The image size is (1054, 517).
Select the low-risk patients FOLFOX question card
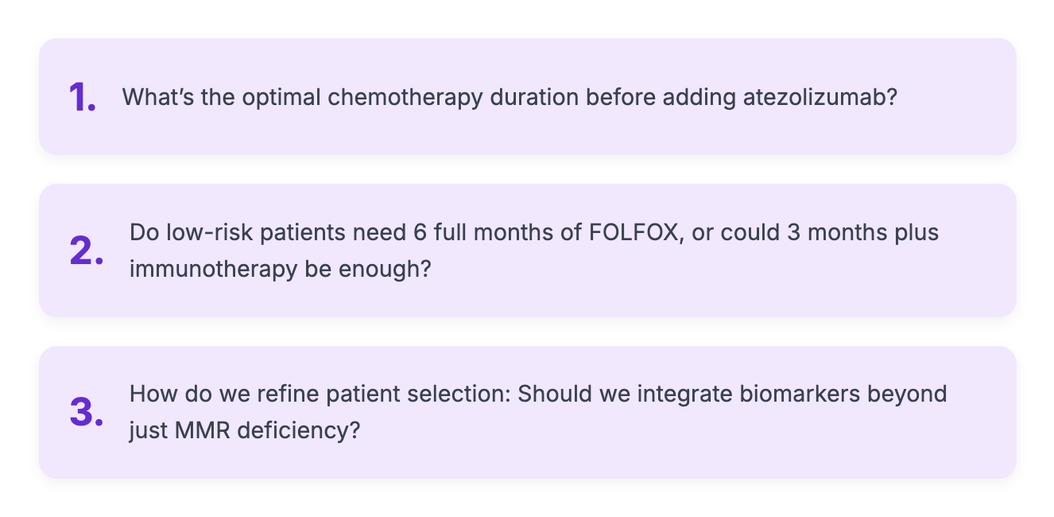528,251
